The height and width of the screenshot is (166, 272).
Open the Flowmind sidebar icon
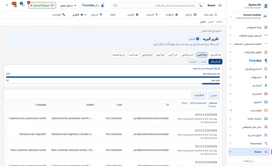(266, 143)
